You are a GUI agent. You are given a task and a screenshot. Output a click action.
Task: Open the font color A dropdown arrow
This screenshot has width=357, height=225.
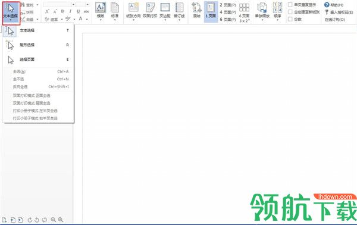[x=87, y=20]
